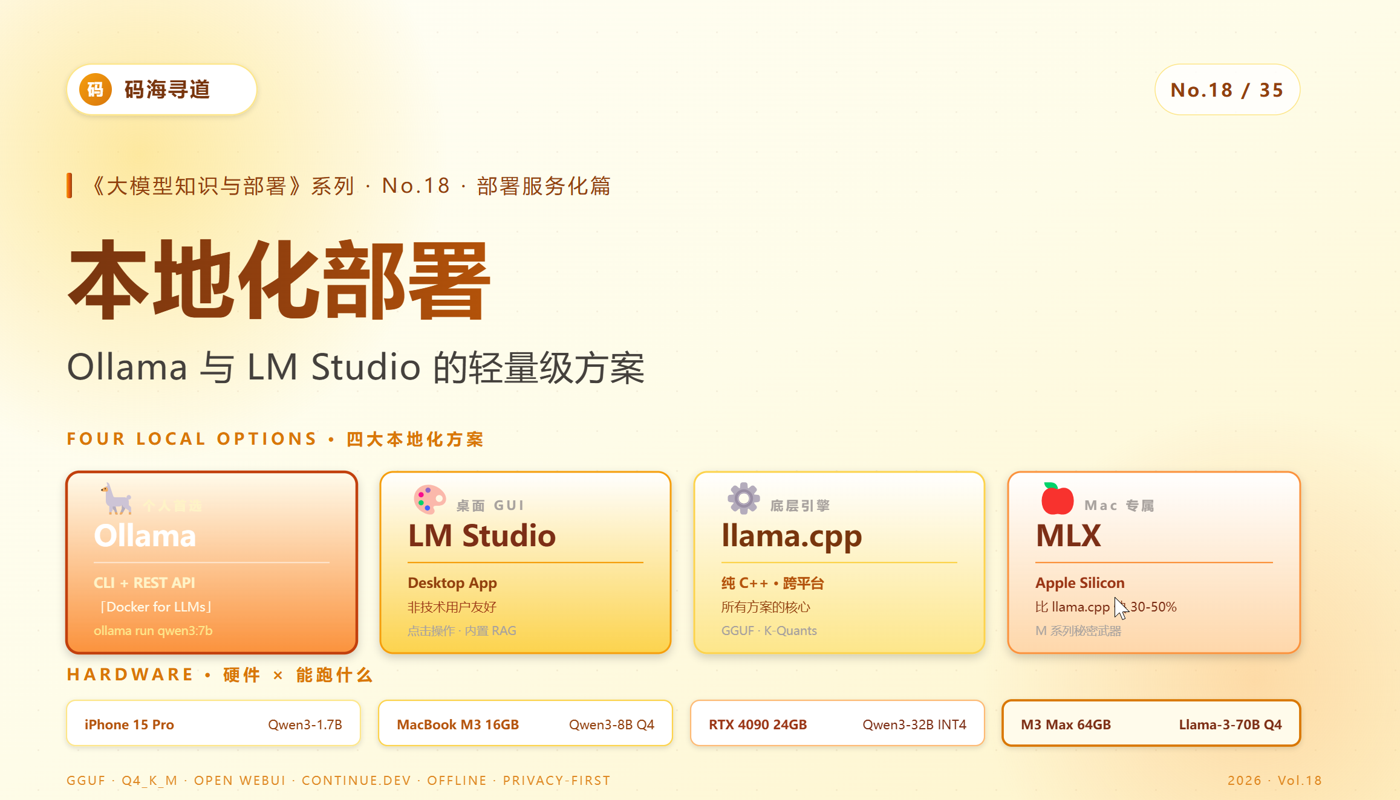Select the 《大模型知识与部署》系列 series line
The image size is (1400, 800).
(350, 185)
